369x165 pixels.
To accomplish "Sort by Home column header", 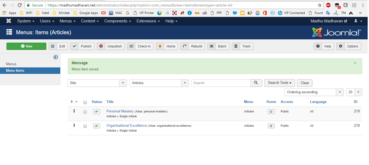I will (x=271, y=102).
